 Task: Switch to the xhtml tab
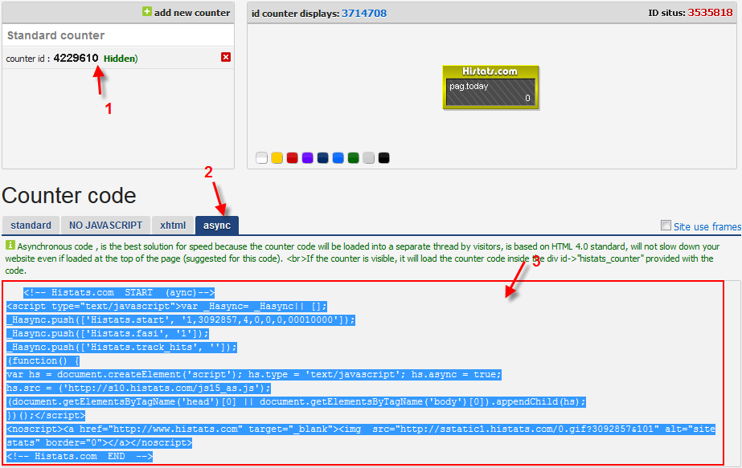pos(173,226)
